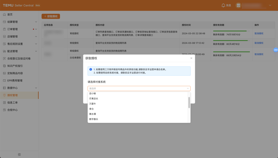The width and height of the screenshot is (278, 158).
Task: Select 万里牛 option in the list
Action: [92, 104]
